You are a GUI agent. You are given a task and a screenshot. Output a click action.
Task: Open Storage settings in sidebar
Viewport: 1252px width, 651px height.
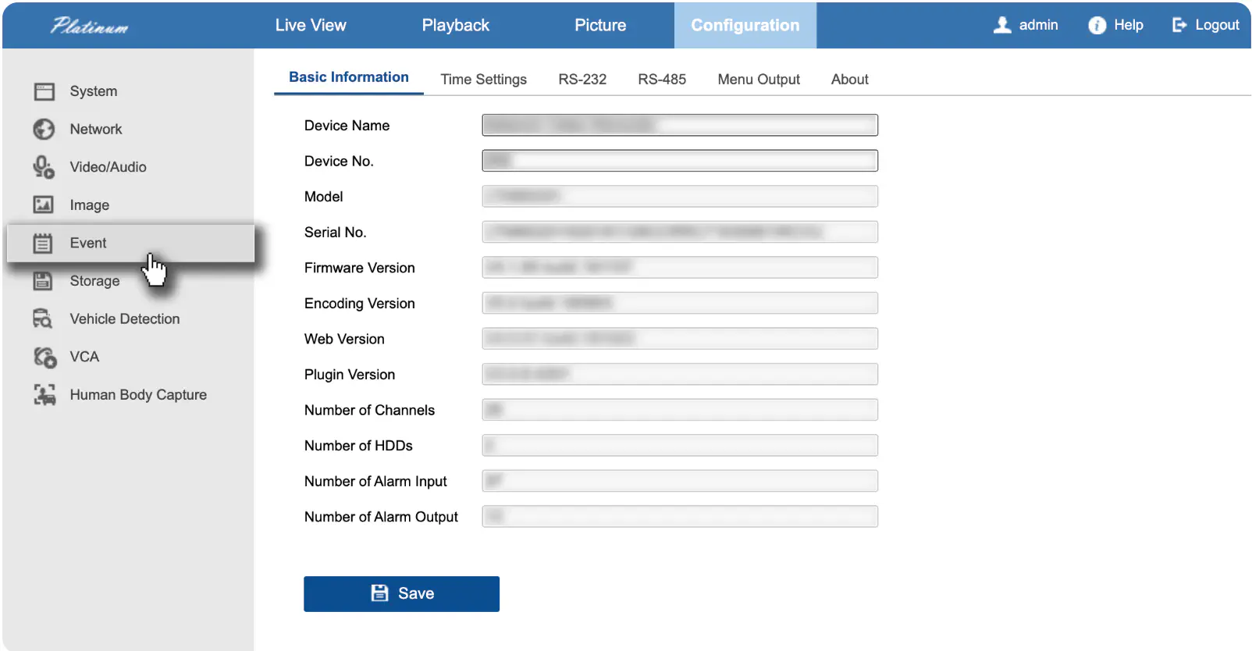[94, 281]
